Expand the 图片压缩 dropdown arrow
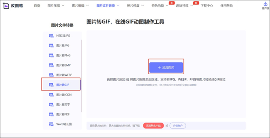The image size is (270, 138). tap(63, 6)
